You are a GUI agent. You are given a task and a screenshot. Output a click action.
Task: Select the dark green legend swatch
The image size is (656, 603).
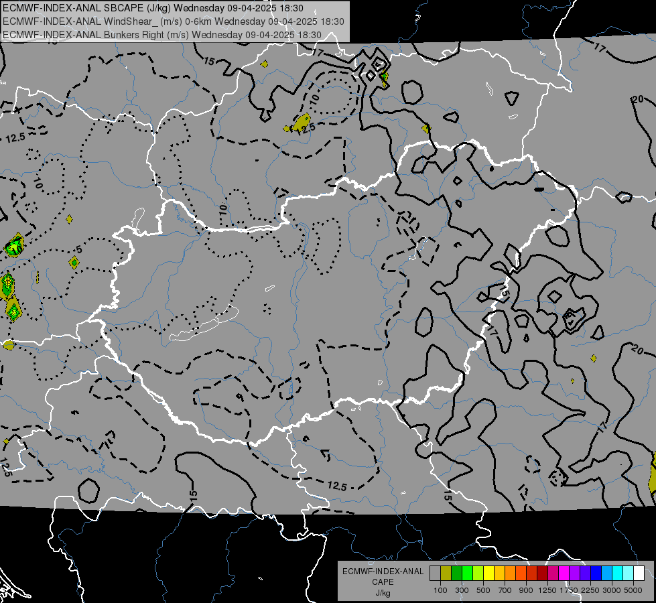(x=456, y=574)
